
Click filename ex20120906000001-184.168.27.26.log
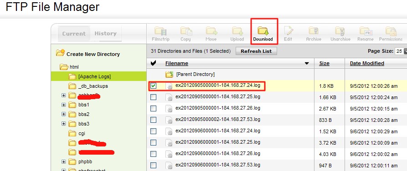(218, 153)
